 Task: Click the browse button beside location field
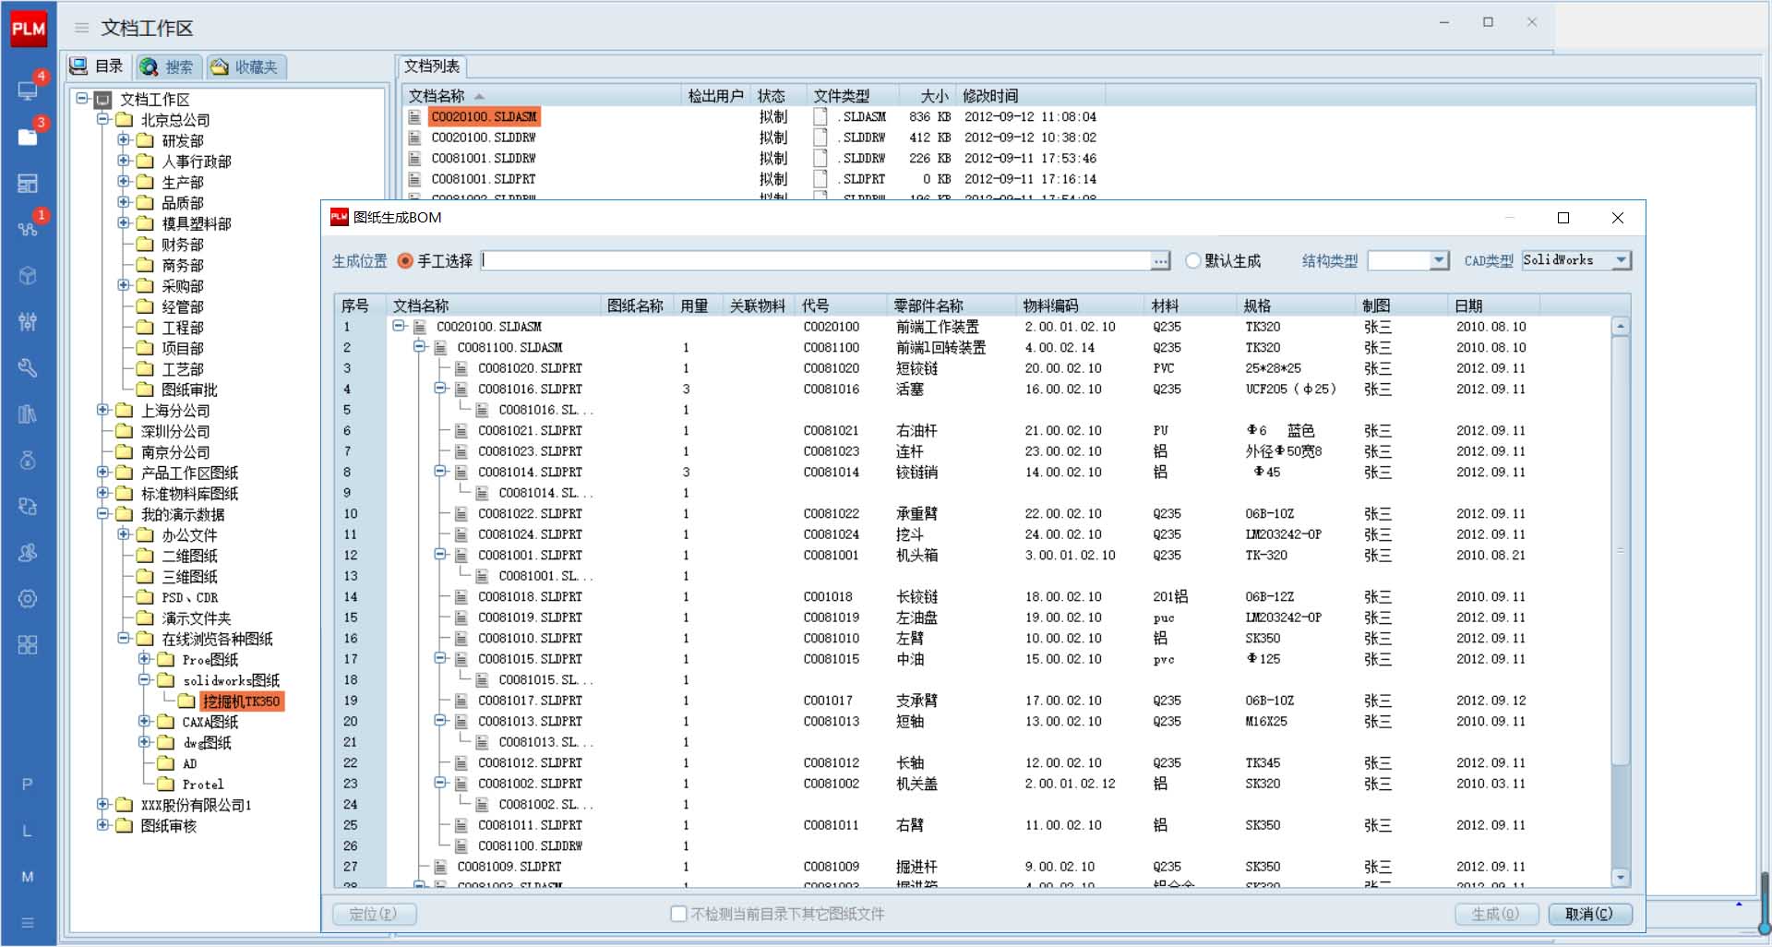tap(1160, 261)
